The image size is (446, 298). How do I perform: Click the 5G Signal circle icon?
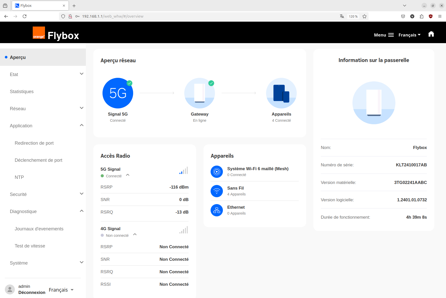click(118, 93)
